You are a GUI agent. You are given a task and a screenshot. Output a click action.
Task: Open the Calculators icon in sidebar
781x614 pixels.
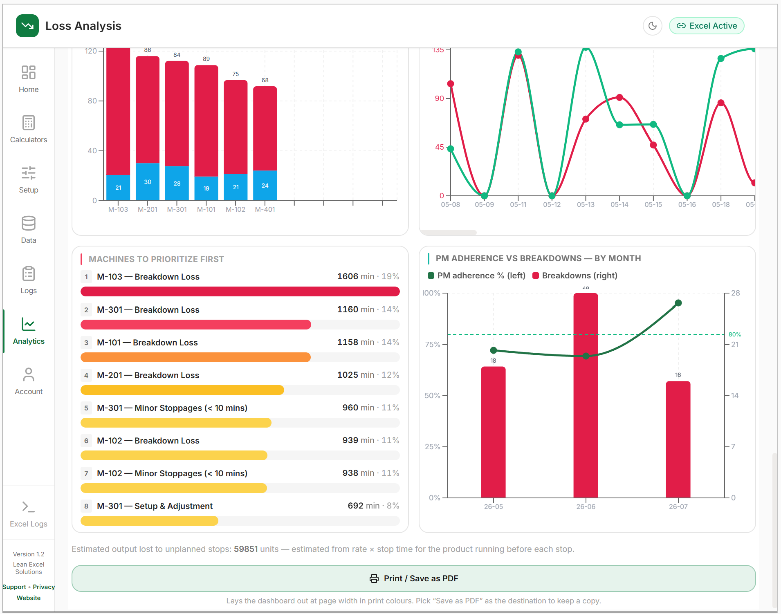tap(29, 123)
